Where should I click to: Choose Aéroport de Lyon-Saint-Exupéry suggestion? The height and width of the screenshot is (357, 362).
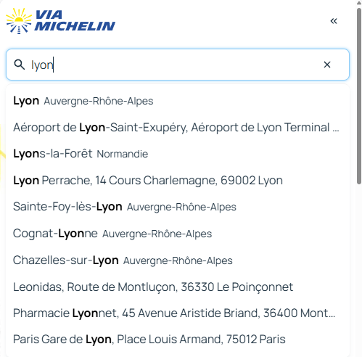pyautogui.click(x=178, y=127)
